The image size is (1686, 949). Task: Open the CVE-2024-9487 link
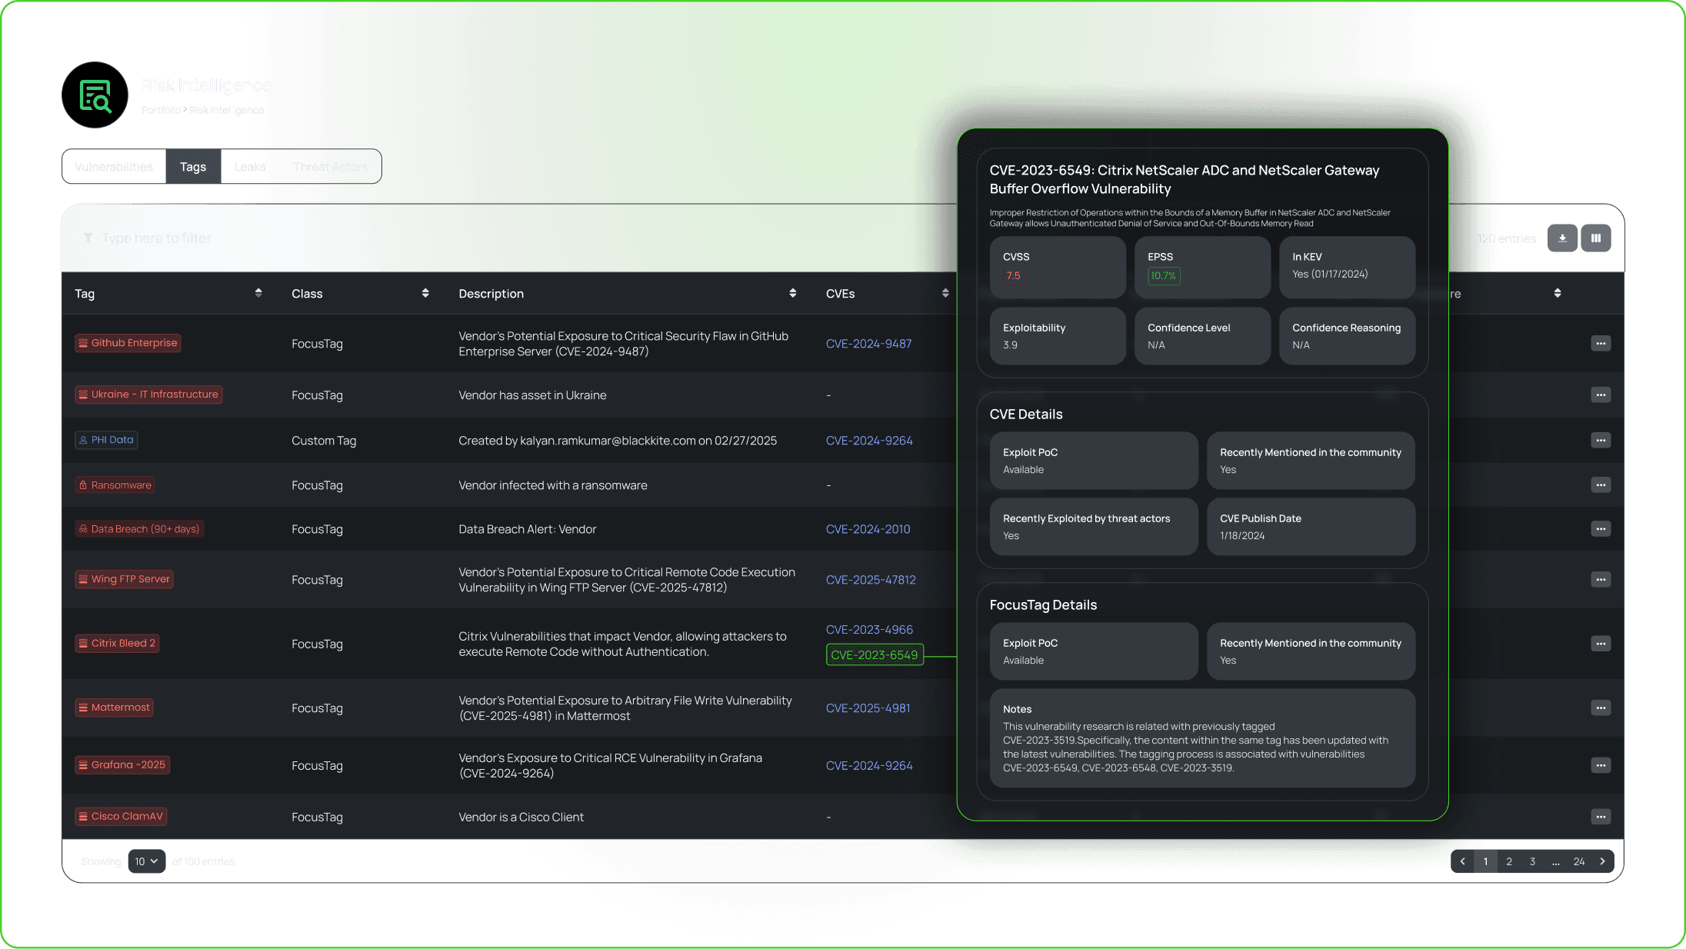pos(868,344)
